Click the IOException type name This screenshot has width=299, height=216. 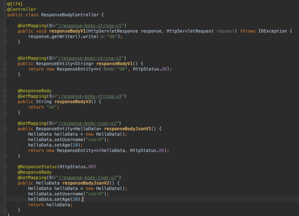(273, 31)
